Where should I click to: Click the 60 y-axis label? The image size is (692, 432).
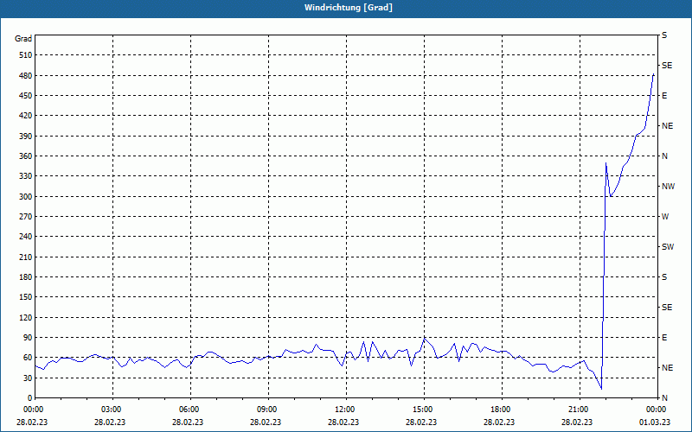(28, 357)
